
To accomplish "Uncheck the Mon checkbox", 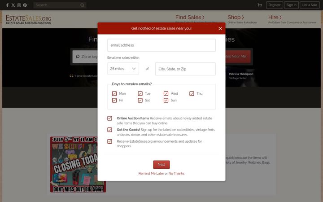I will [x=114, y=93].
